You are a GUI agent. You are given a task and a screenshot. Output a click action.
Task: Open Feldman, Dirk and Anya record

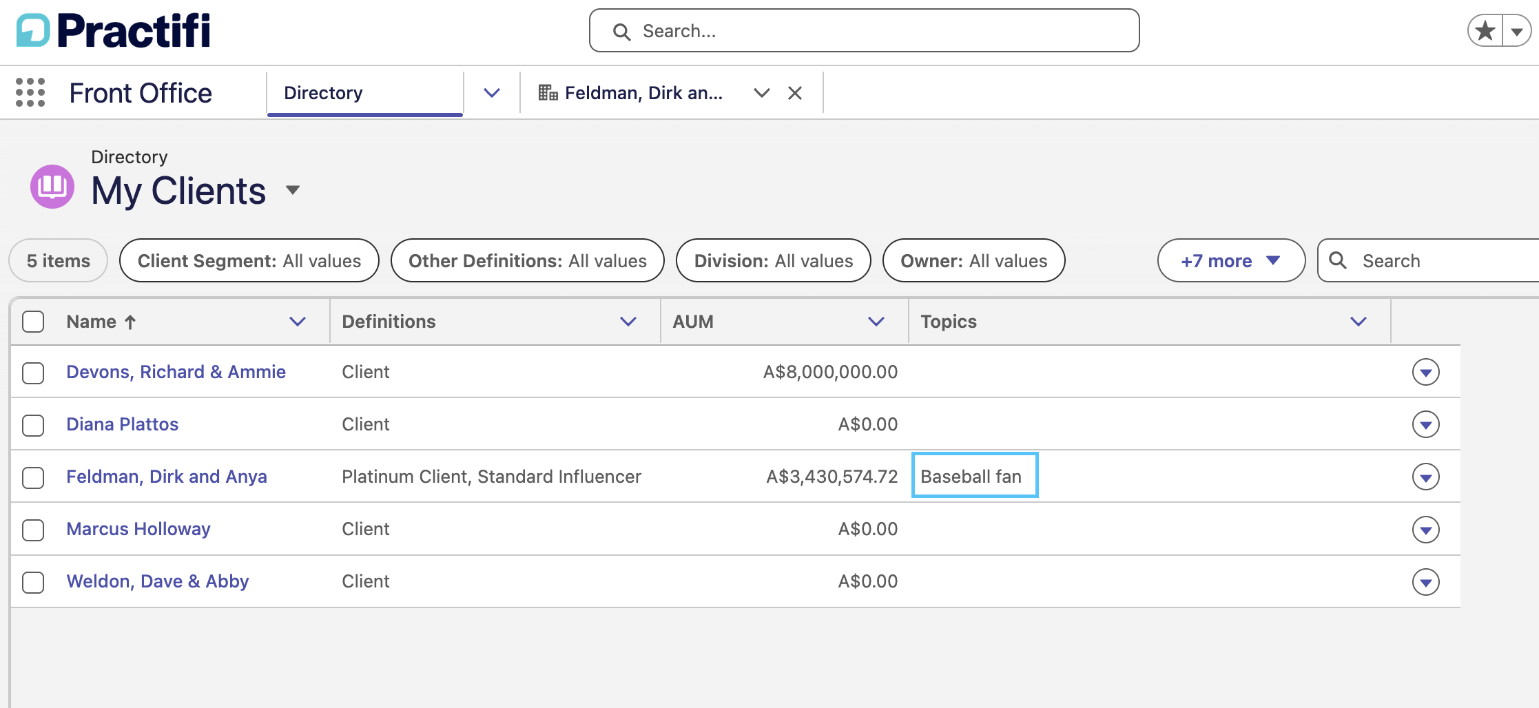pyautogui.click(x=167, y=477)
